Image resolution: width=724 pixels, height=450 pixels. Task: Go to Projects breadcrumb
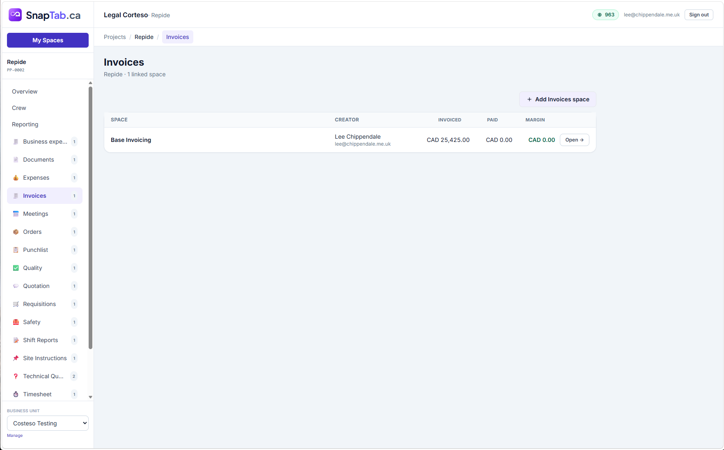115,37
